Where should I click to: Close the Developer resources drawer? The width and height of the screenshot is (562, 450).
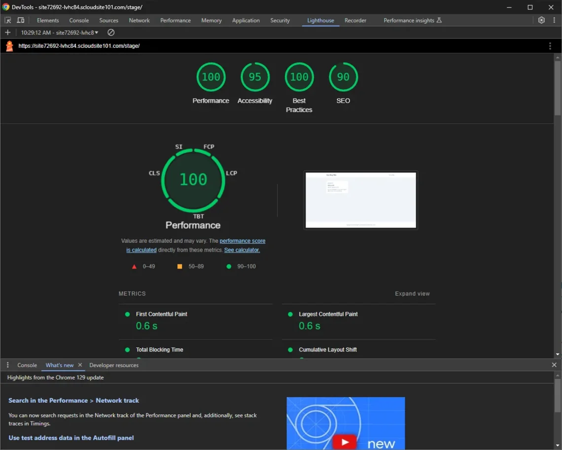tap(554, 365)
